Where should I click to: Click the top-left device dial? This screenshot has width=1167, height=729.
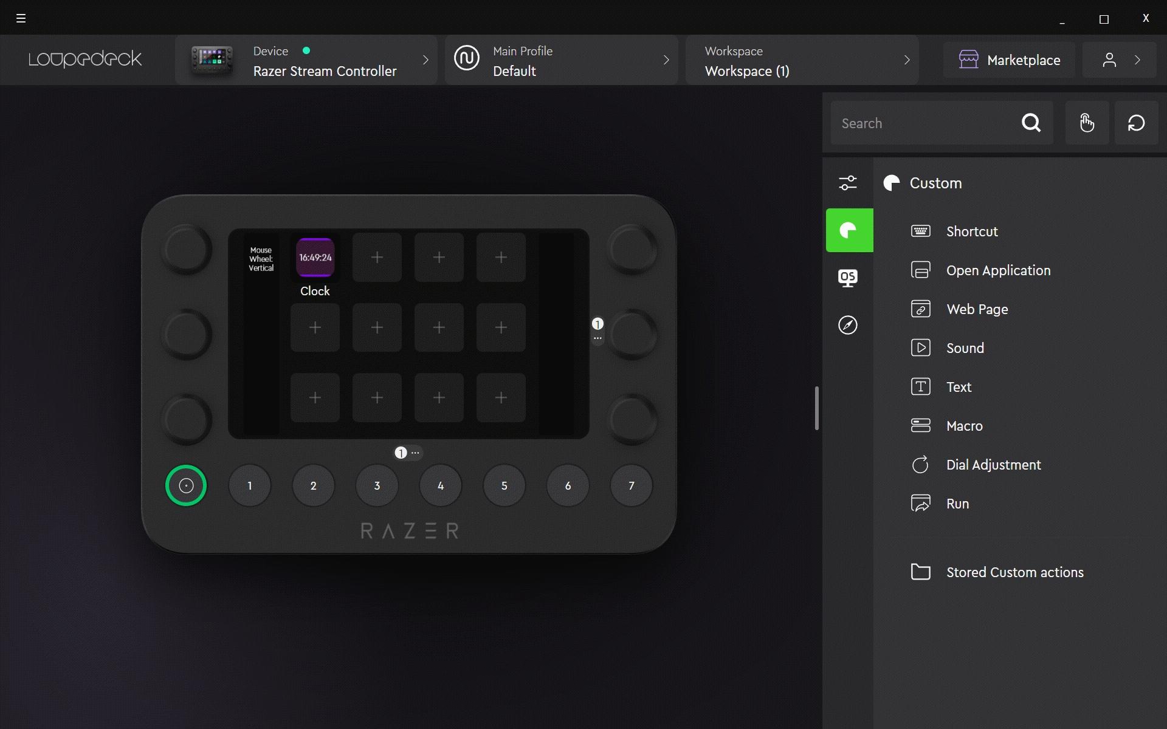[x=186, y=249]
